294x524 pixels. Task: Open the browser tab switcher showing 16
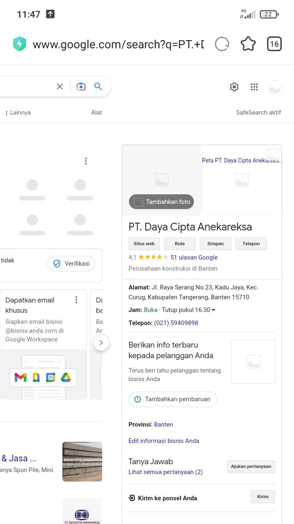(274, 44)
